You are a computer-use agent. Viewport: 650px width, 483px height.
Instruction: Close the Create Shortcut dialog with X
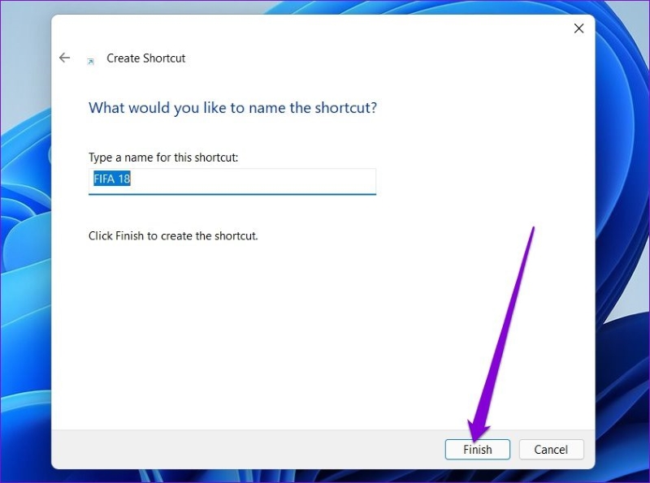pos(578,28)
